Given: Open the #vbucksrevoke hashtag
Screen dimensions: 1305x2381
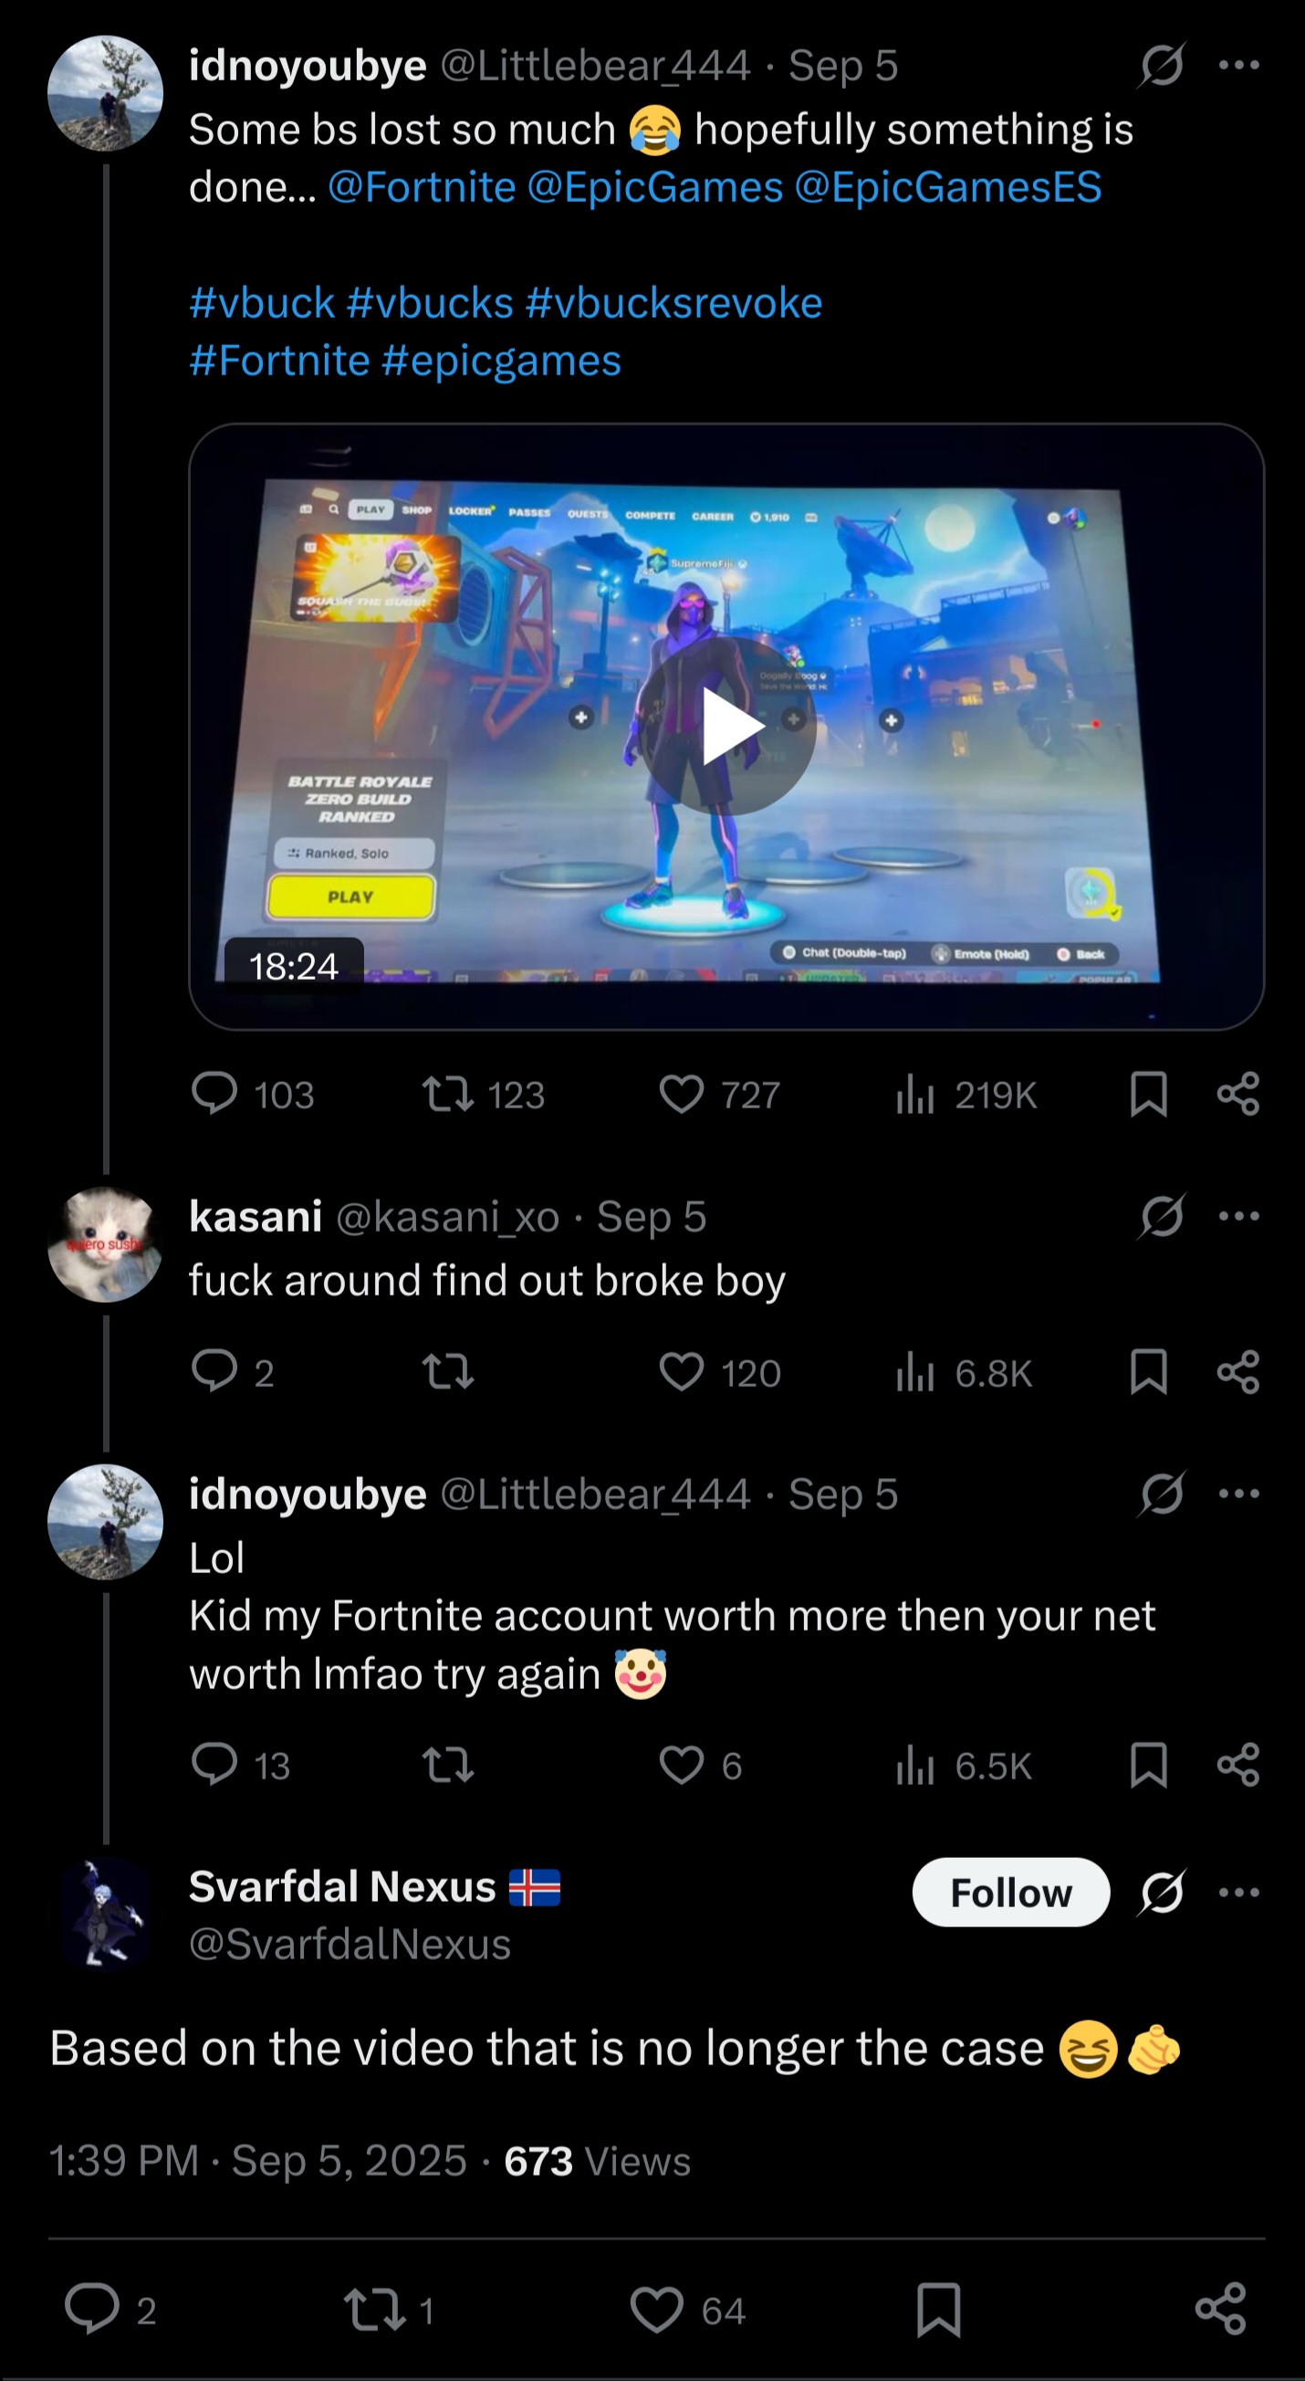Looking at the screenshot, I should (x=673, y=303).
